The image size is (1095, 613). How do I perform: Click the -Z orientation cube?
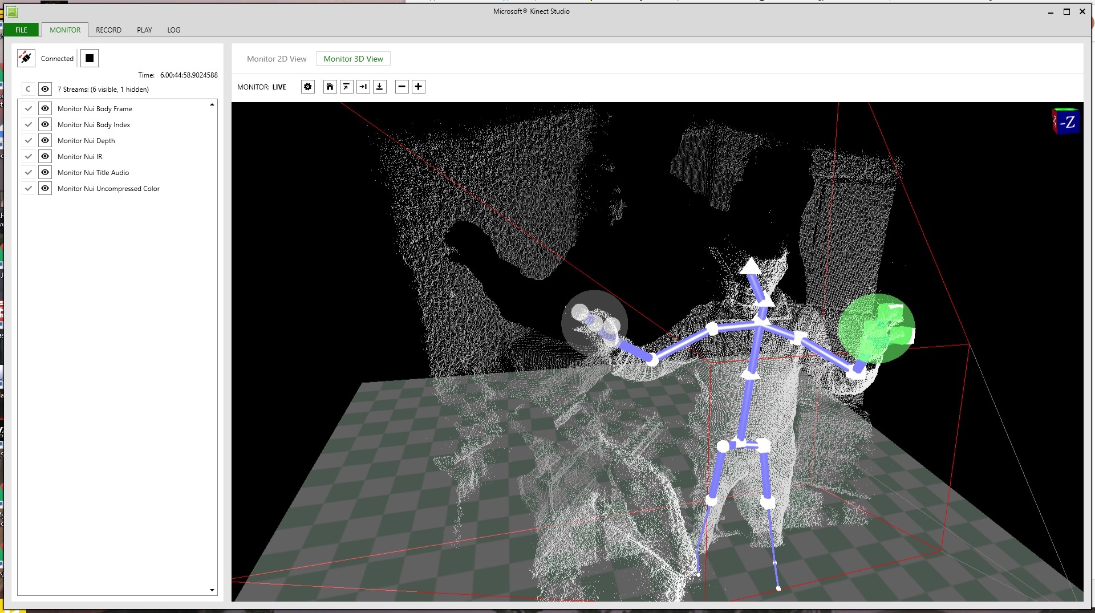tap(1065, 121)
